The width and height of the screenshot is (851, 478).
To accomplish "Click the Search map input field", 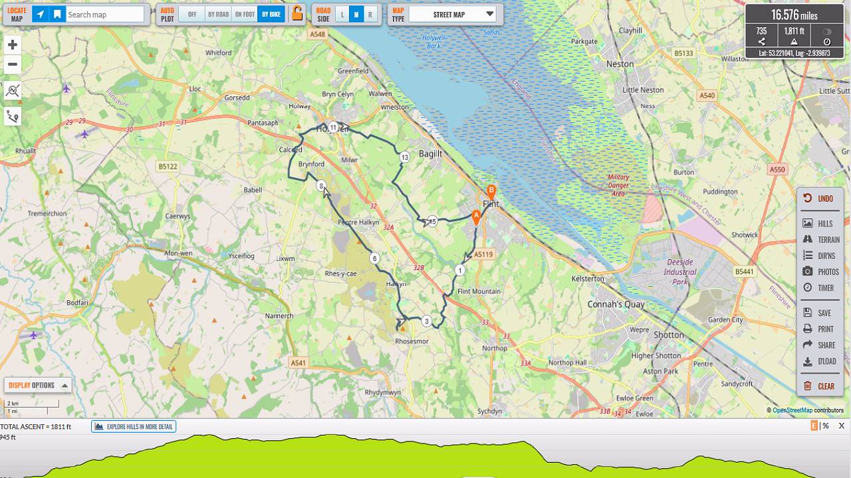I will click(105, 14).
